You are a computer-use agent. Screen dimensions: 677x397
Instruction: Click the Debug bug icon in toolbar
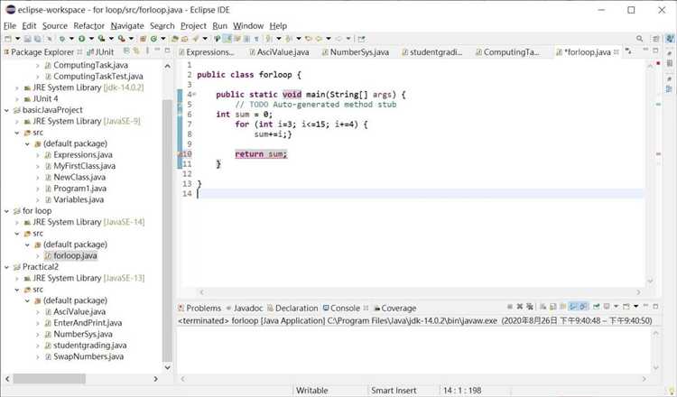coord(61,39)
